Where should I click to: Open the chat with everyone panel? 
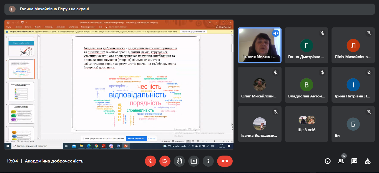click(354, 161)
